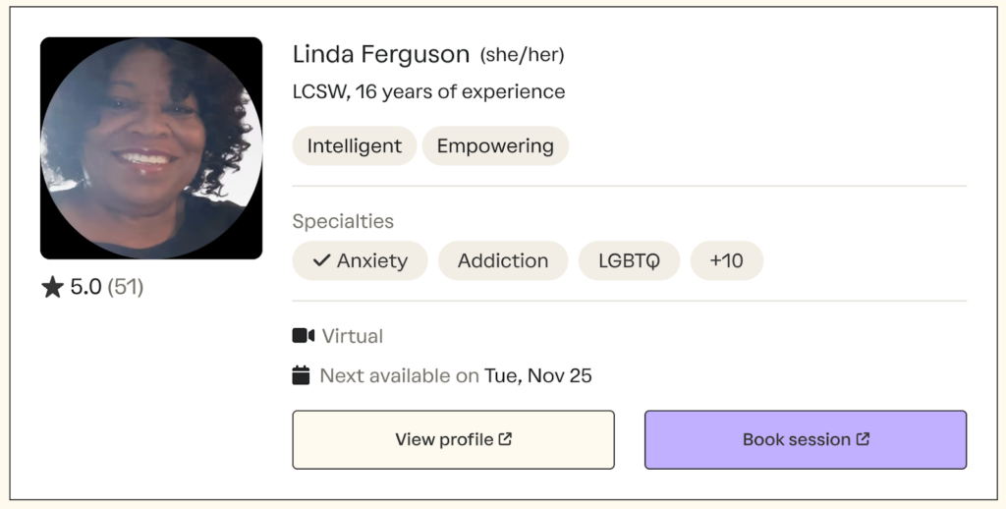The height and width of the screenshot is (509, 1006).
Task: Click the Intelligent trait tag
Action: point(354,146)
